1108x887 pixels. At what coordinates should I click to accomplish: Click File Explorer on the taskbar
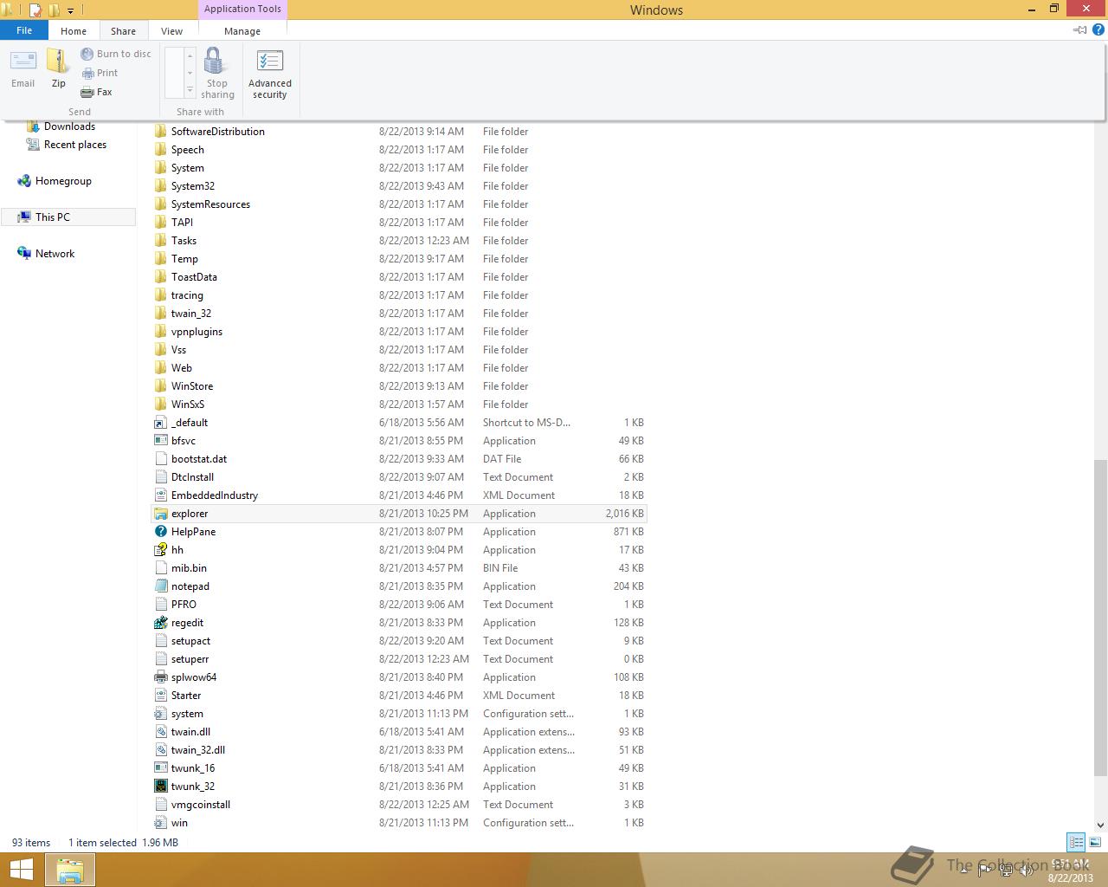tap(70, 870)
